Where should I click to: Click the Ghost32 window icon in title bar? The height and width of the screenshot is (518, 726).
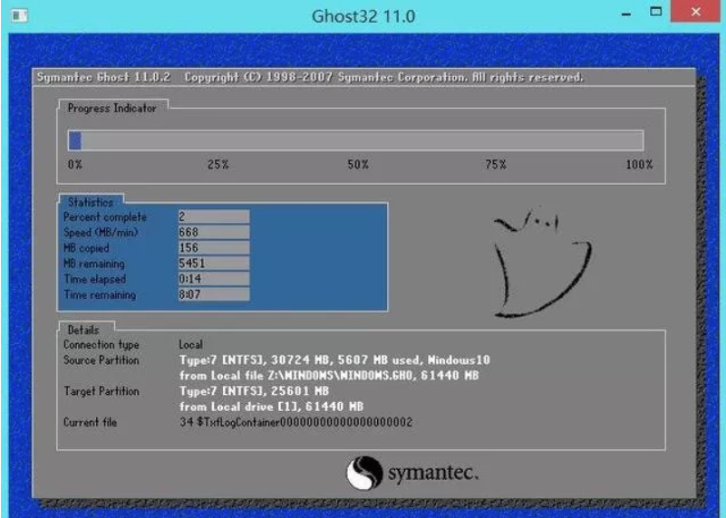(x=18, y=16)
